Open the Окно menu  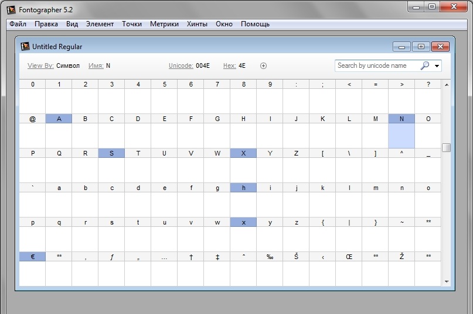(224, 24)
